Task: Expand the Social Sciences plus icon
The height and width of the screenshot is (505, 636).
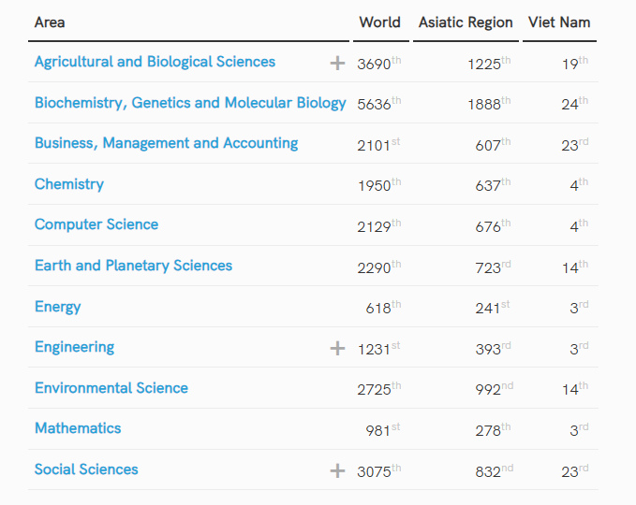Action: [337, 470]
